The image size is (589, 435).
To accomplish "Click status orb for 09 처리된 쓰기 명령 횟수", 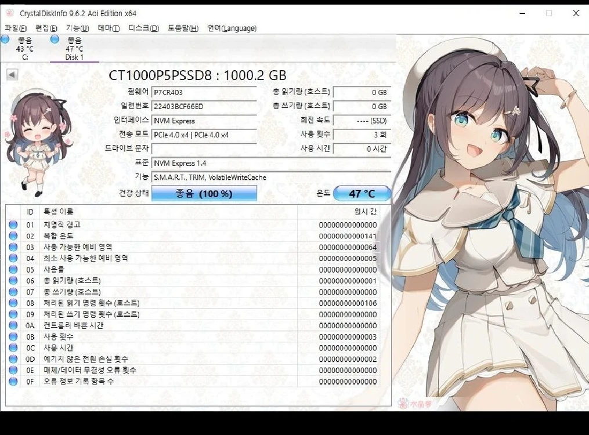I will [13, 314].
